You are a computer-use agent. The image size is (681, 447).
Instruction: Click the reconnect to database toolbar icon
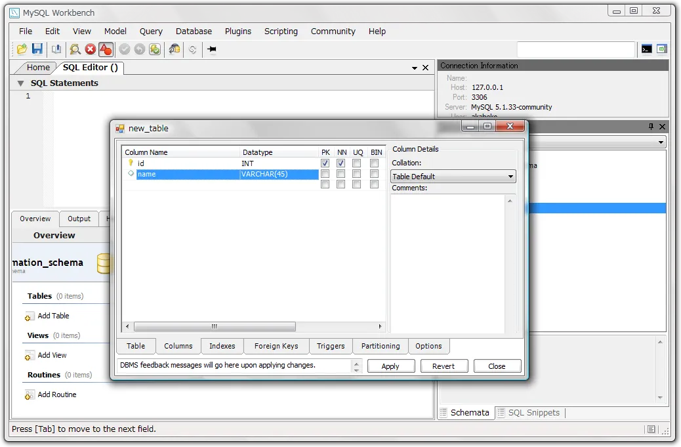[174, 49]
